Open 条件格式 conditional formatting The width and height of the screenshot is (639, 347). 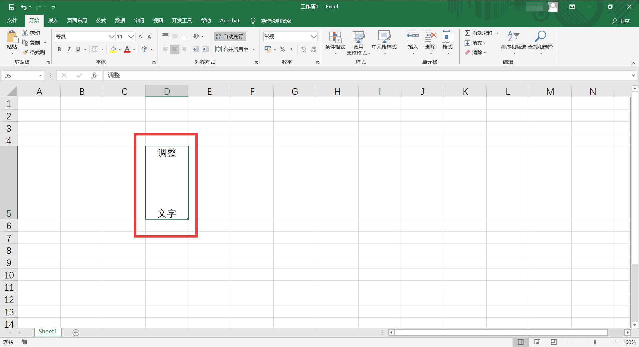tap(335, 43)
